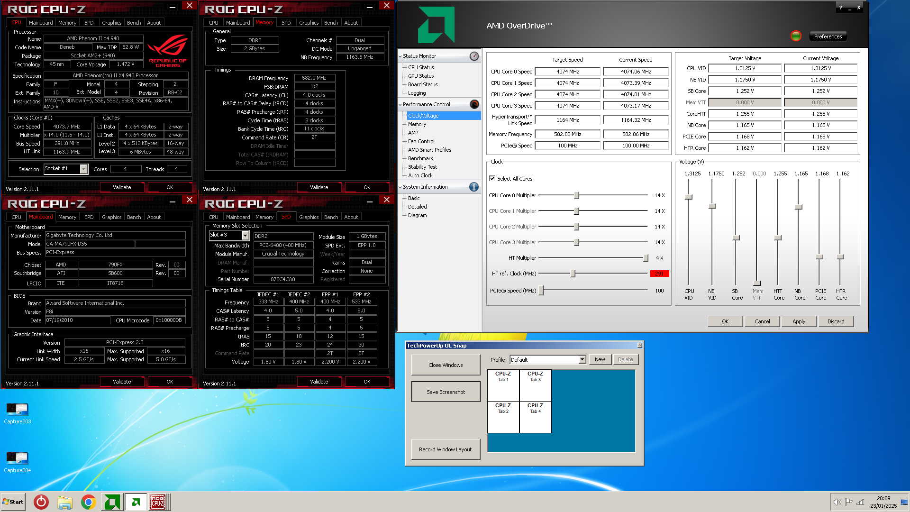Click the HT Multiplier slider handle
The image size is (910, 512).
coord(646,258)
